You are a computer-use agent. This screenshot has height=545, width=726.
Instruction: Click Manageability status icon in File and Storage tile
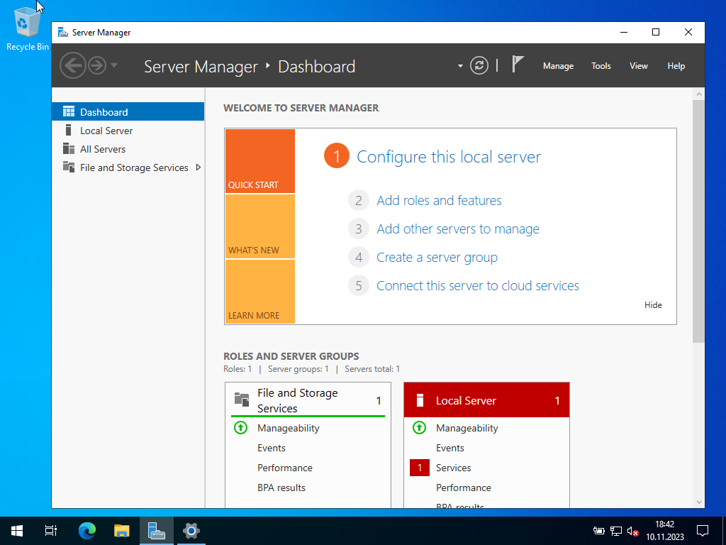[x=241, y=427]
